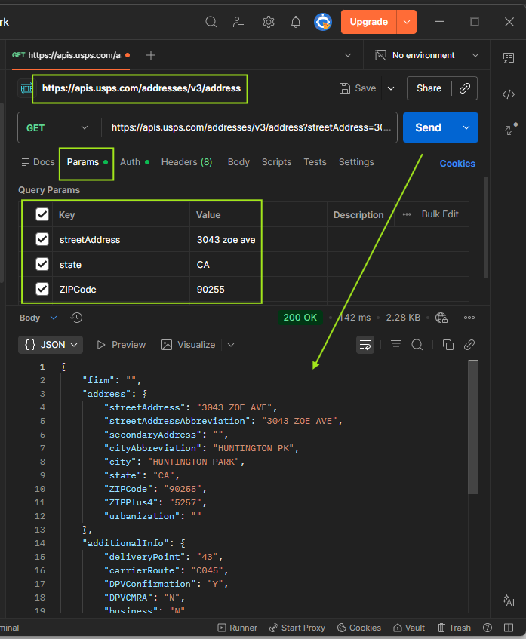Uncheck the streetAddress query parameter
526x639 pixels.
(x=42, y=240)
